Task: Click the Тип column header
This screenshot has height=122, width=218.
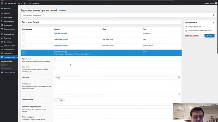Action: pos(144,29)
